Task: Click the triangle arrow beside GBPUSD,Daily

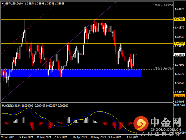Action: 3,4
